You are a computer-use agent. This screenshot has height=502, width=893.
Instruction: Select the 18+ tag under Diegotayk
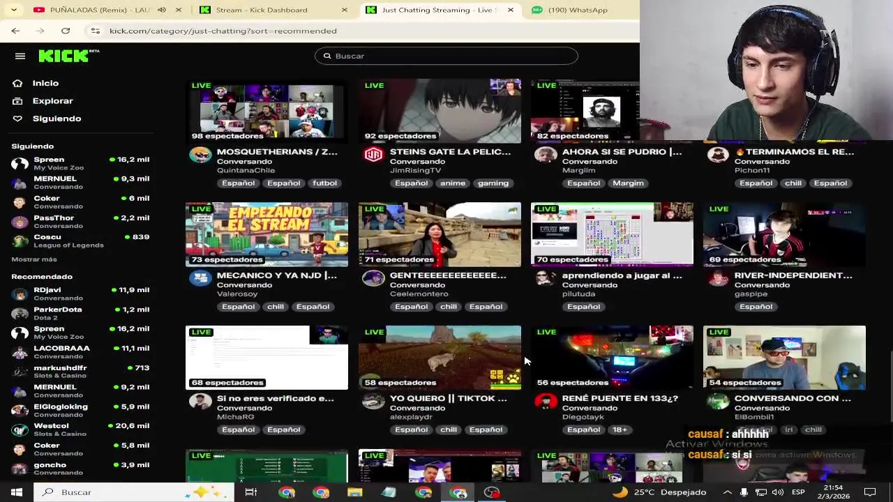click(620, 429)
